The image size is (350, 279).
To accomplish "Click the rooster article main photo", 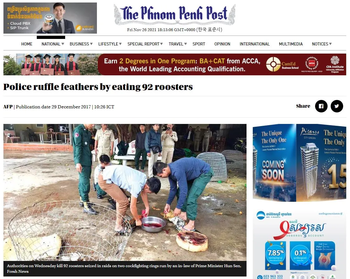I will pos(125,192).
